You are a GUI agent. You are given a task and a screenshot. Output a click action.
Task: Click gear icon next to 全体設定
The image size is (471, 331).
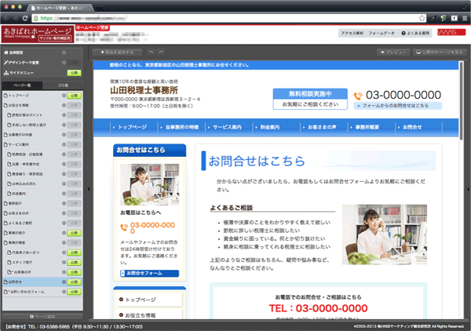click(x=63, y=53)
